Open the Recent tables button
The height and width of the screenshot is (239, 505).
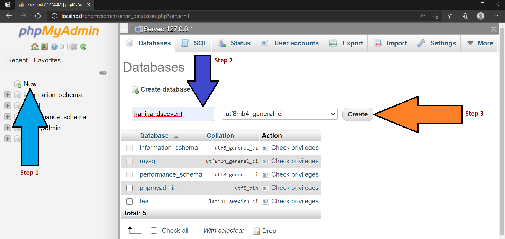(x=17, y=60)
